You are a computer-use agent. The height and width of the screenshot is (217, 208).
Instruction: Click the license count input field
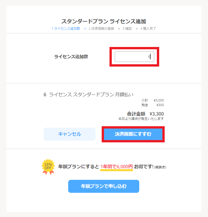coord(134,57)
